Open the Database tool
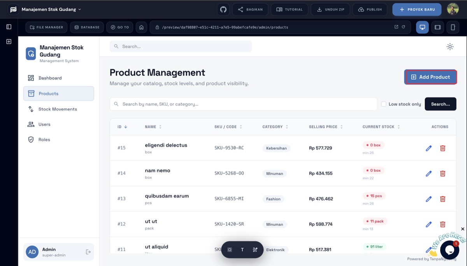The image size is (467, 266). coord(87,27)
